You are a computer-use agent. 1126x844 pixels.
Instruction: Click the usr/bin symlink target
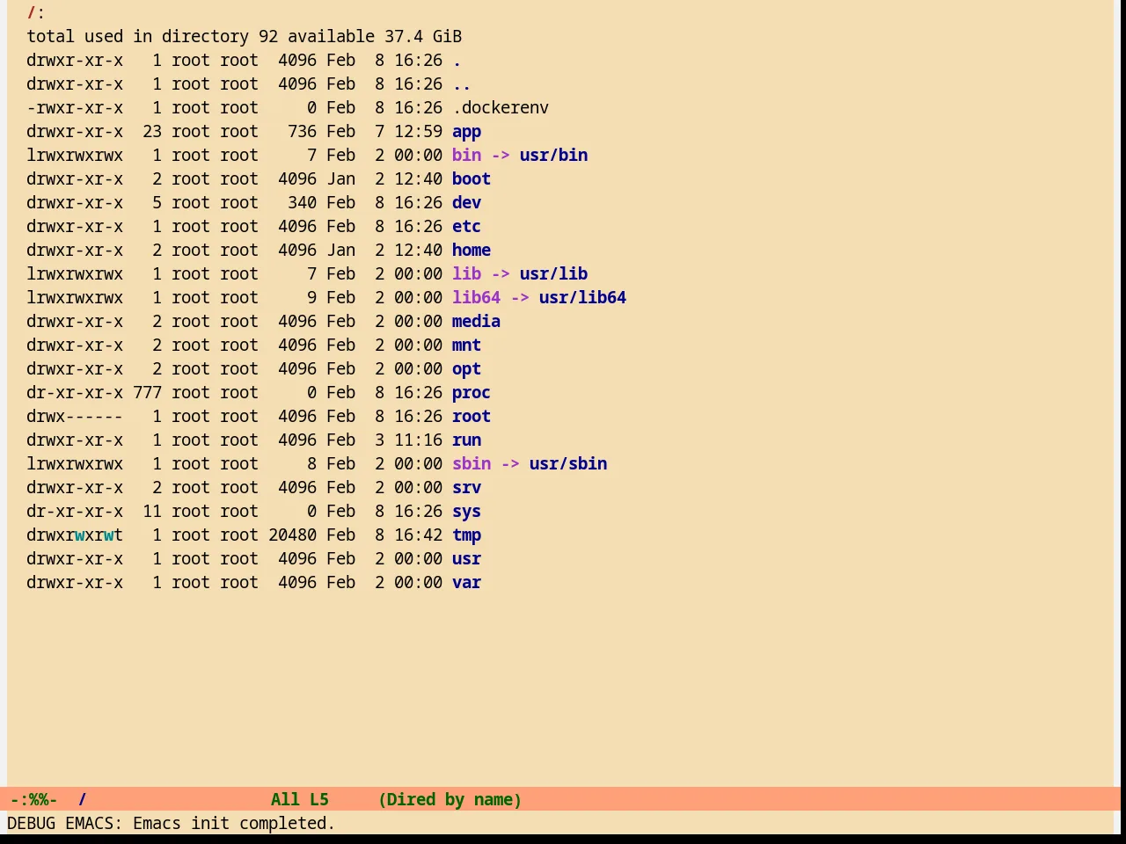coord(553,156)
